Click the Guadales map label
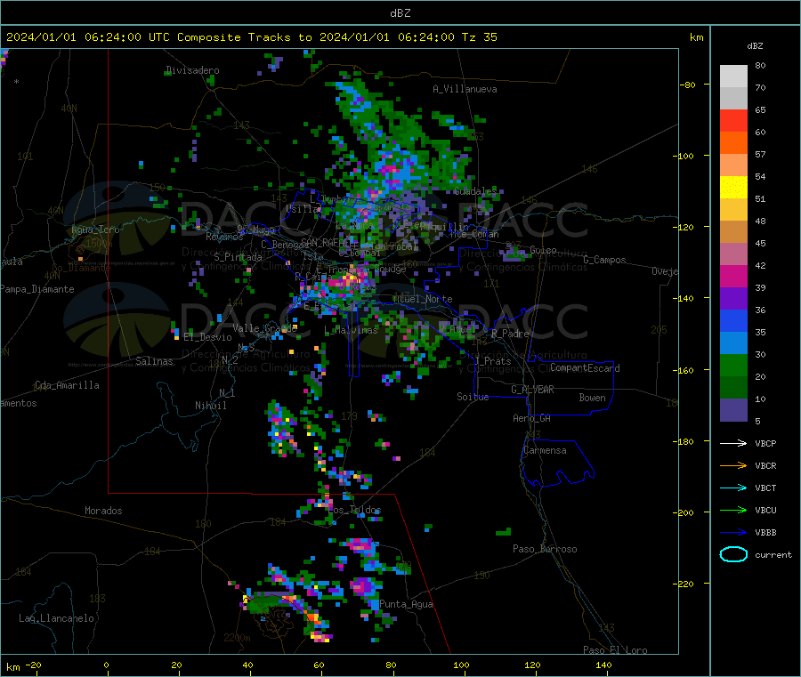 coord(475,191)
